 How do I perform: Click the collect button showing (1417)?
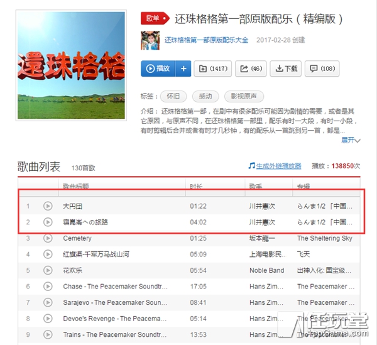coord(213,68)
